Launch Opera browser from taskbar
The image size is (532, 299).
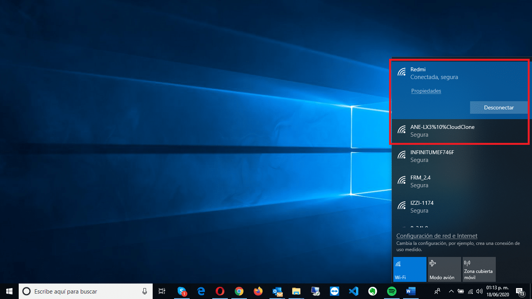[x=220, y=291]
